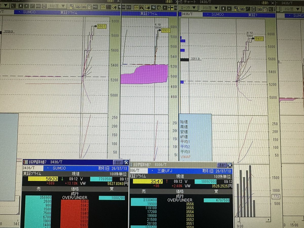Click the trash can icon in 5分足 chart toolbar

click(x=44, y=6)
